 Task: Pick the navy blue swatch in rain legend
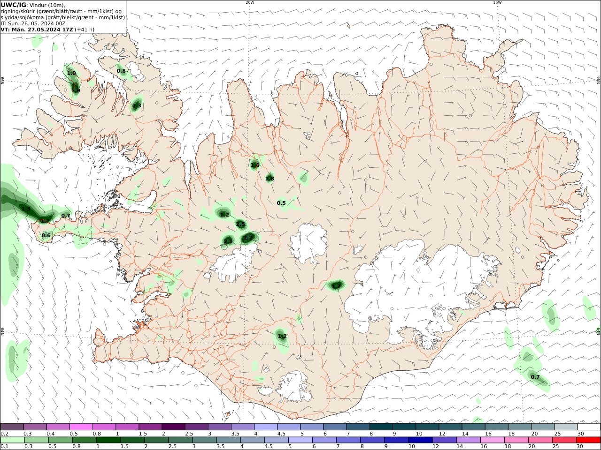tap(420, 440)
